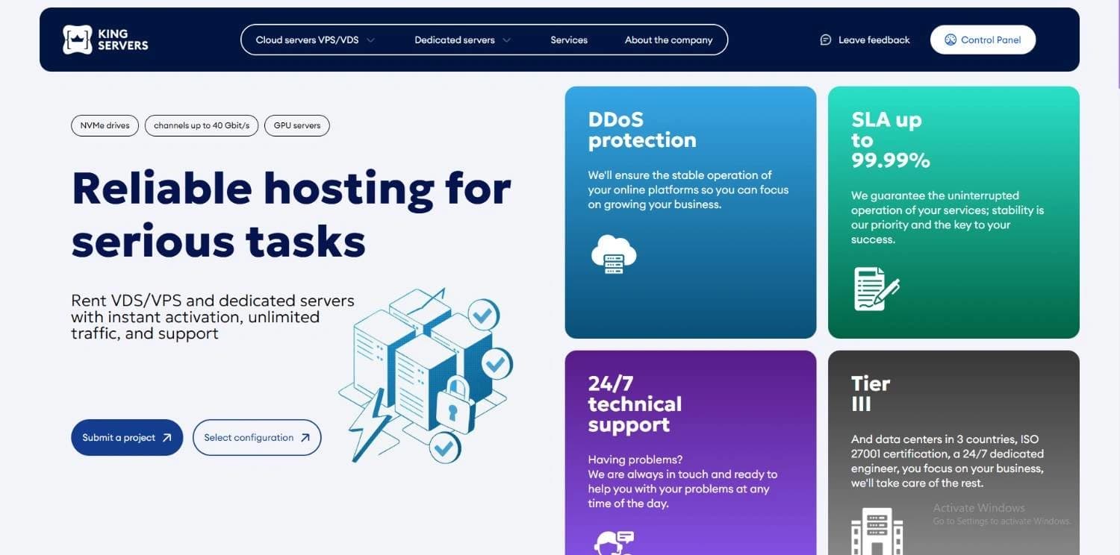
Task: Select the GPU servers tag
Action: [x=296, y=125]
